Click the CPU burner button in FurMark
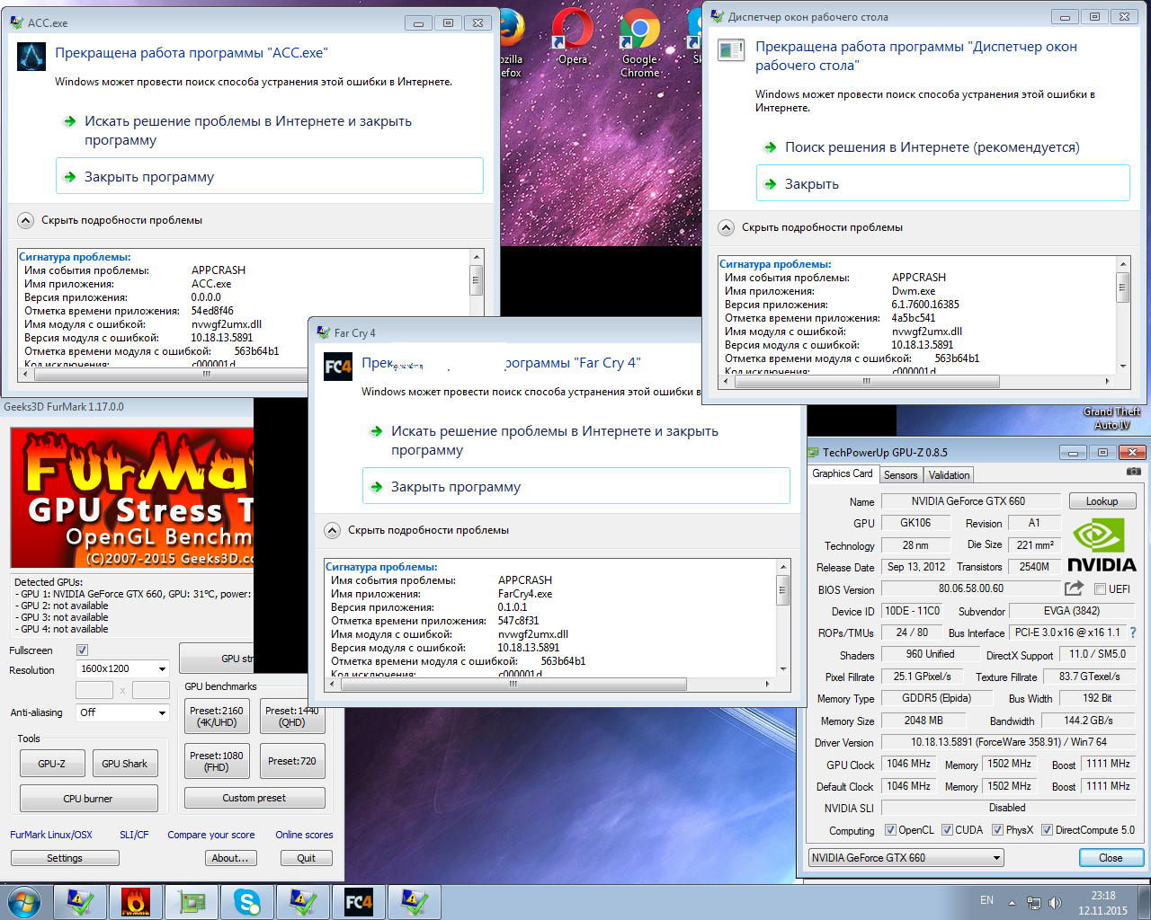The height and width of the screenshot is (920, 1151). (88, 799)
